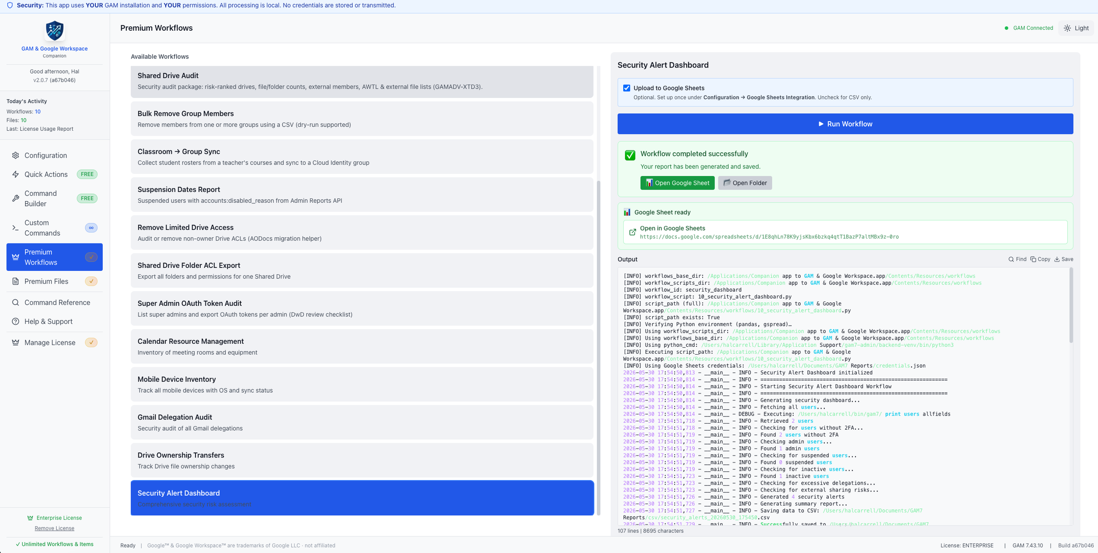Click the green success checkmark icon
The width and height of the screenshot is (1098, 553).
(x=630, y=155)
